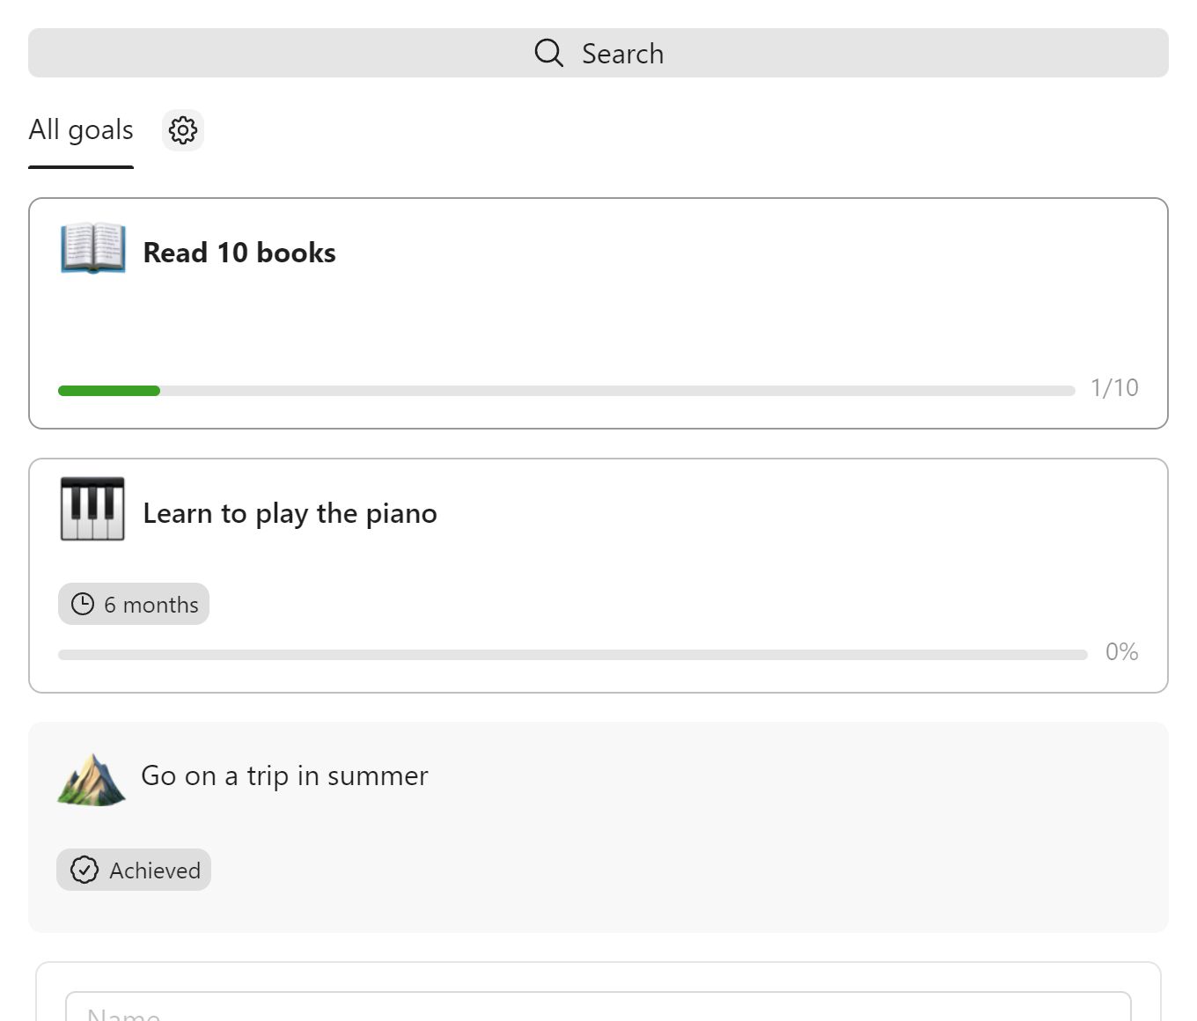
Task: Click the Search placeholder text
Action: click(x=623, y=54)
